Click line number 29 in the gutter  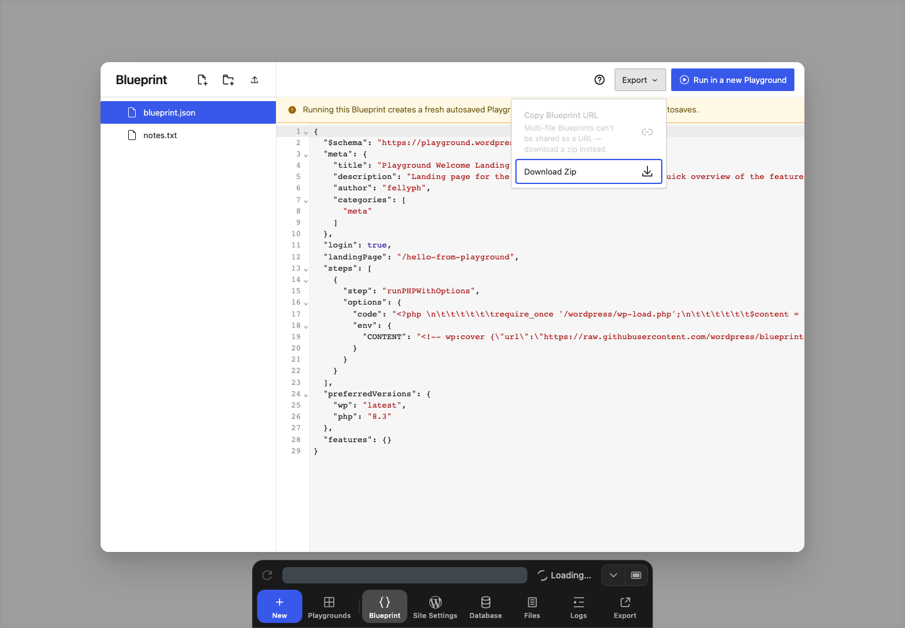[x=296, y=451]
